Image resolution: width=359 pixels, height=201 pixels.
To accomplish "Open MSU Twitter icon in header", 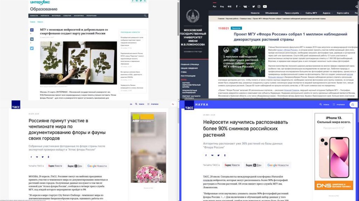I will 253,6.
